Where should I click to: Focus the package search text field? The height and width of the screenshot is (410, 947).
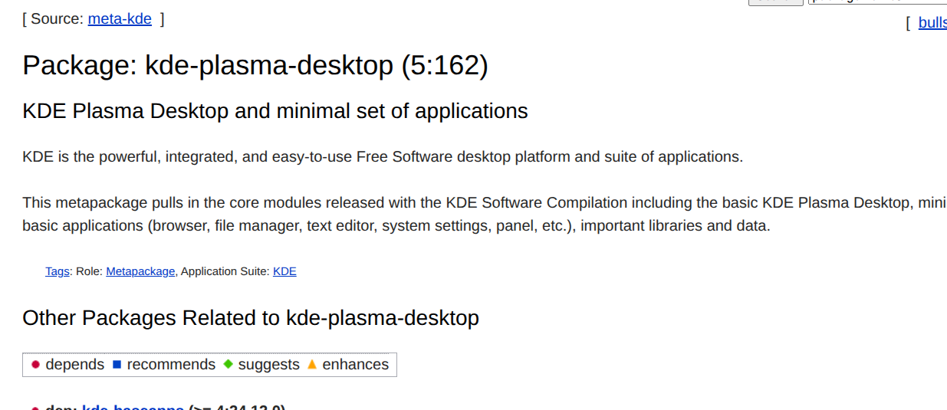[874, 2]
